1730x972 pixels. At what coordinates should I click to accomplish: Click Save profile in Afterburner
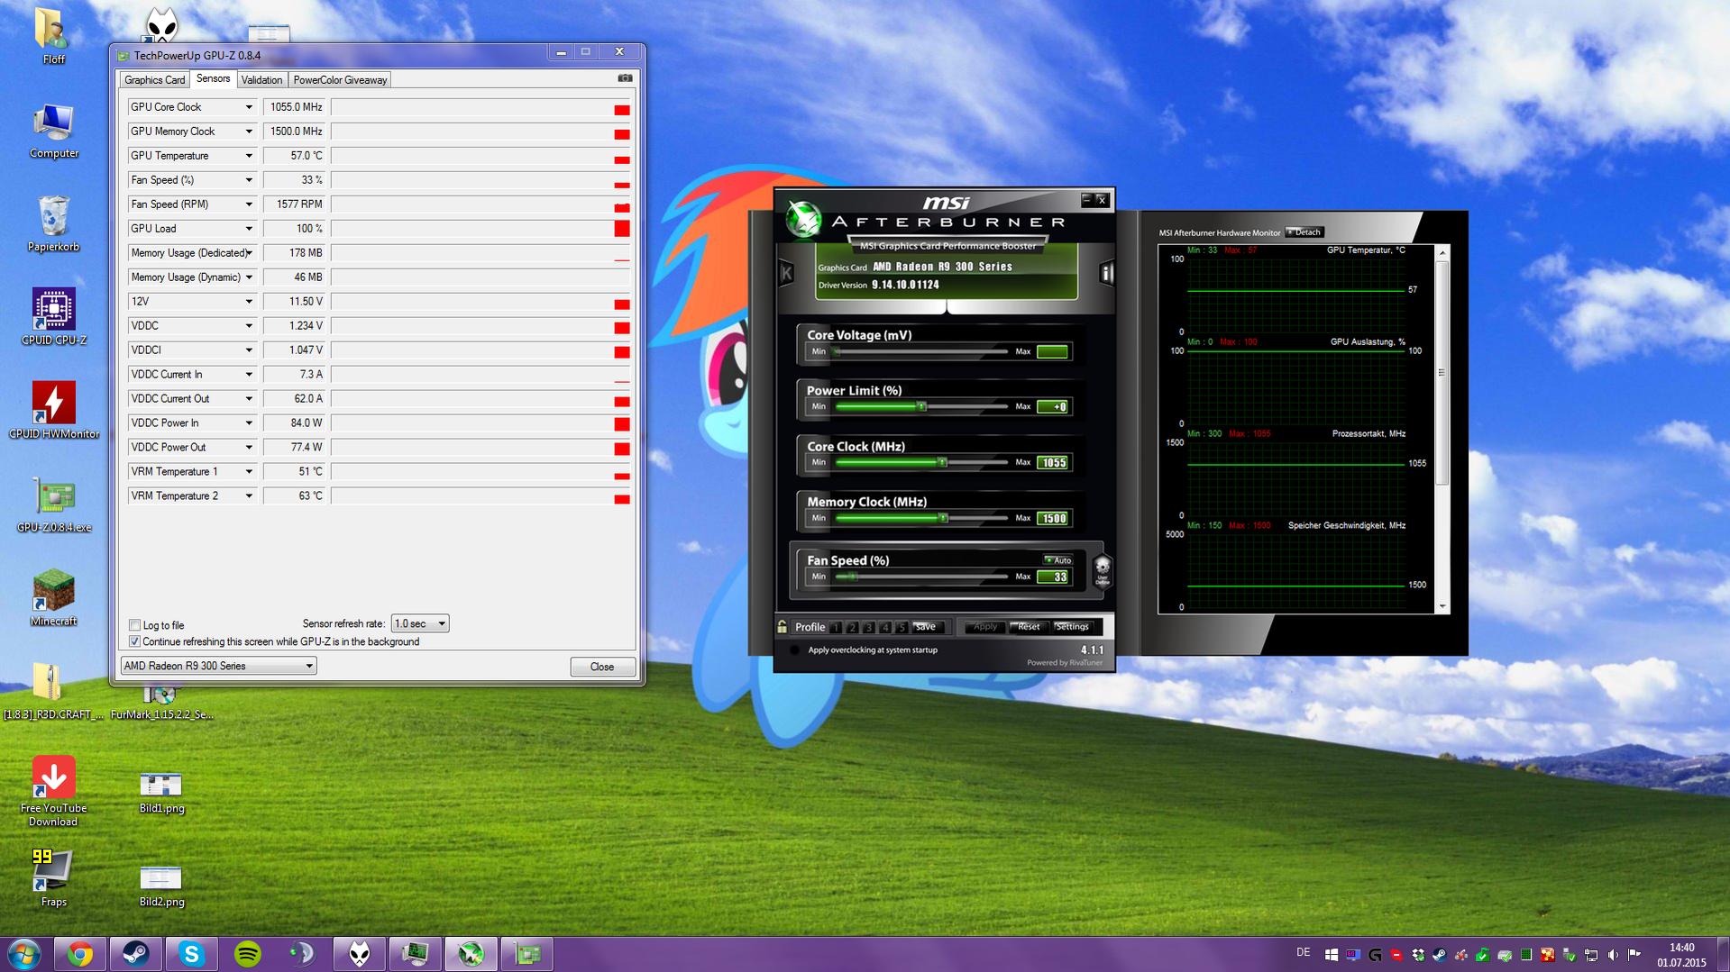pos(926,627)
